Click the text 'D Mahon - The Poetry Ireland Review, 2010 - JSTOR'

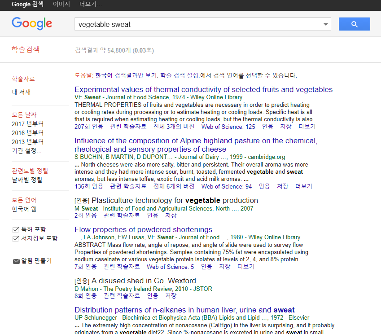pyautogui.click(x=143, y=289)
